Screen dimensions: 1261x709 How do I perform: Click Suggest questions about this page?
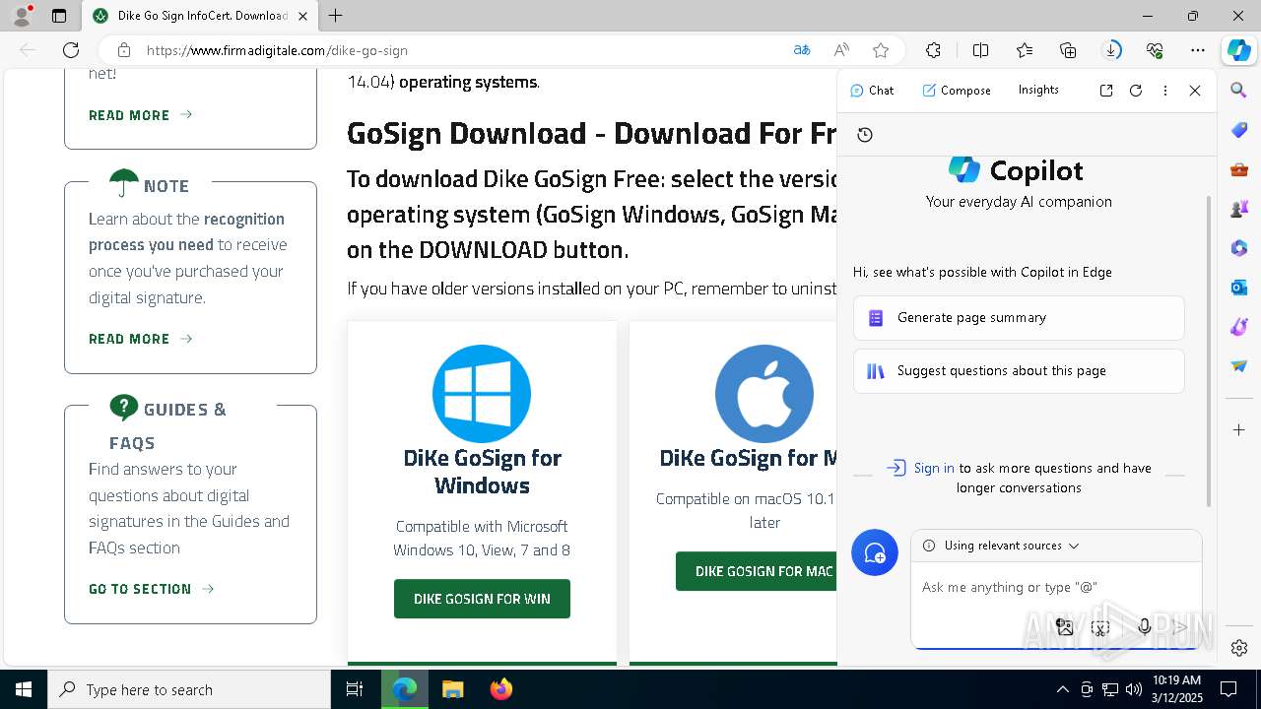[x=1019, y=371]
